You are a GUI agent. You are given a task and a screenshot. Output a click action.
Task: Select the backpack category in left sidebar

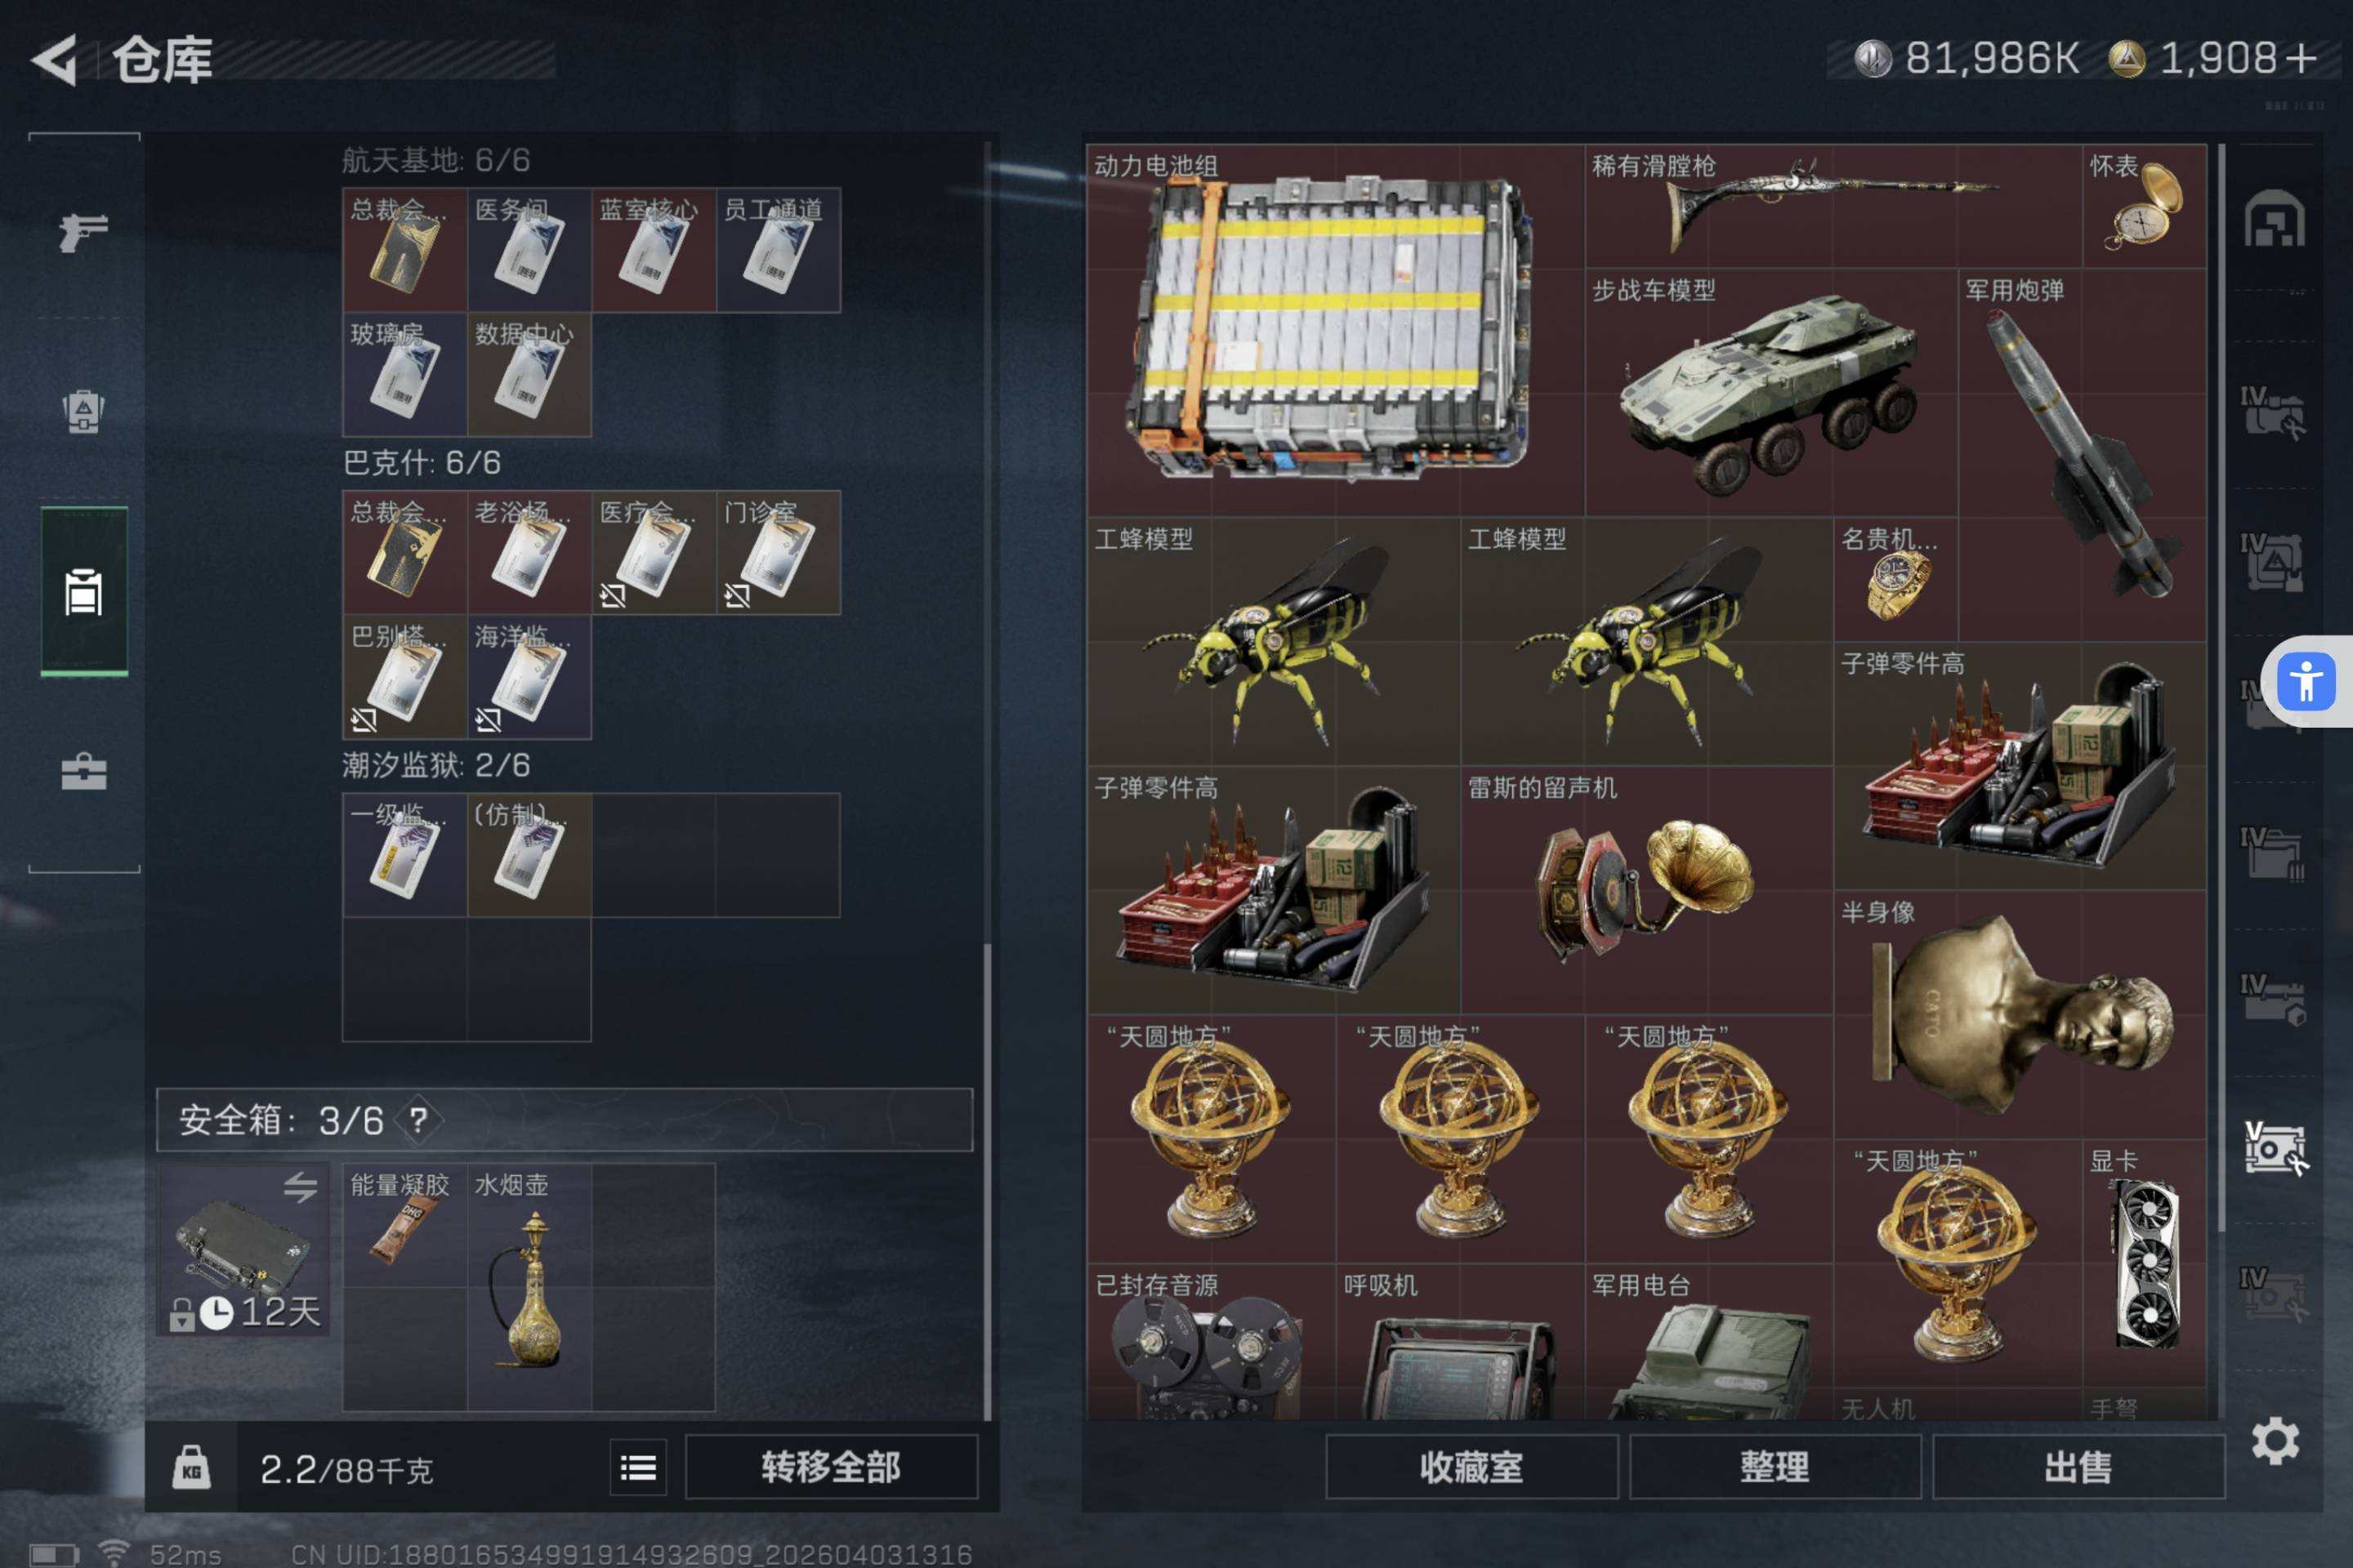click(x=84, y=410)
